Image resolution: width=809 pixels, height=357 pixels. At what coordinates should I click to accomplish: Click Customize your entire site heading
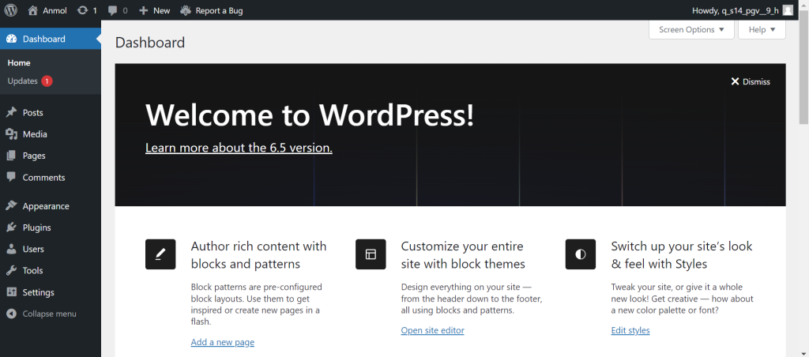point(463,255)
